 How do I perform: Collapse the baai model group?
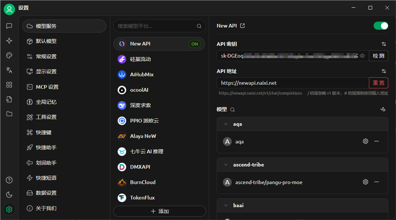tap(225, 206)
